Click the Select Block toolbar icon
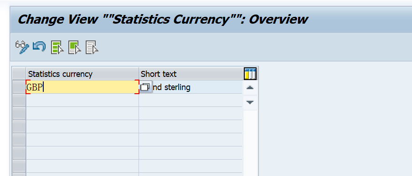 [75, 48]
